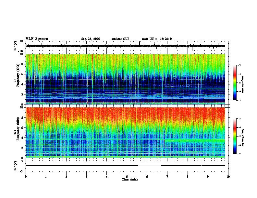Click the "-3" label on ch.1 color scale
Image resolution: width=257 pixels, height=198 pixels.
[x=239, y=65]
